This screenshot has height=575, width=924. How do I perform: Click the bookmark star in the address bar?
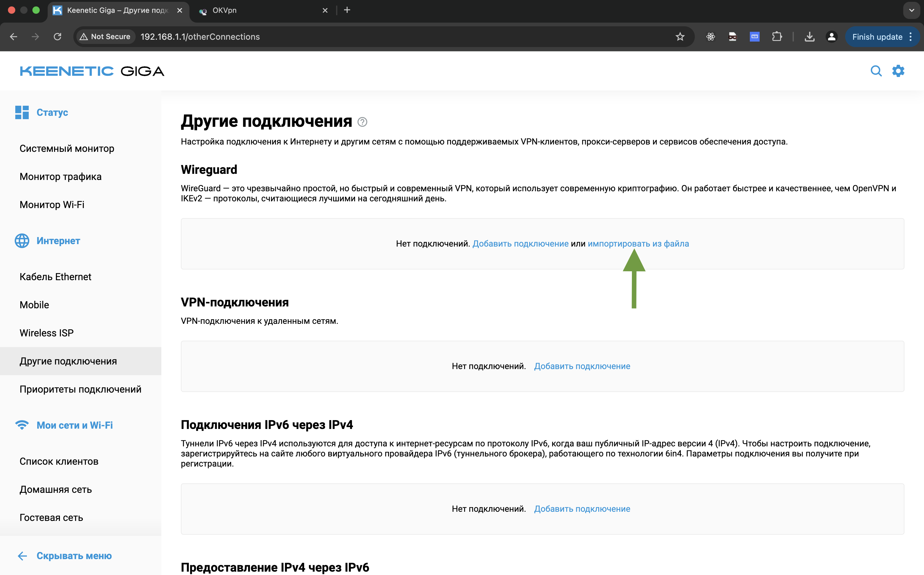[680, 36]
